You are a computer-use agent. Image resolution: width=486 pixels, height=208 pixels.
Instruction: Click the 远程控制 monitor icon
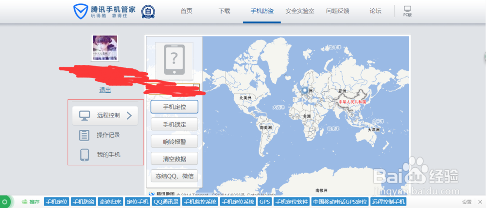click(x=84, y=115)
